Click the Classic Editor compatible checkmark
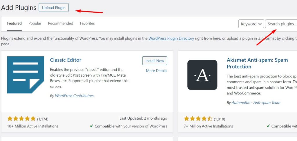The height and width of the screenshot is (141, 297). click(91, 126)
